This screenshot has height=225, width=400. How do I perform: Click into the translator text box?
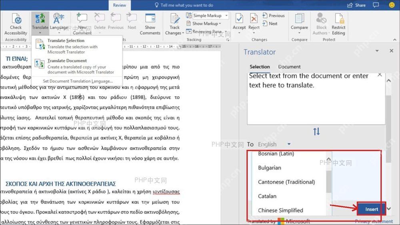pos(316,99)
